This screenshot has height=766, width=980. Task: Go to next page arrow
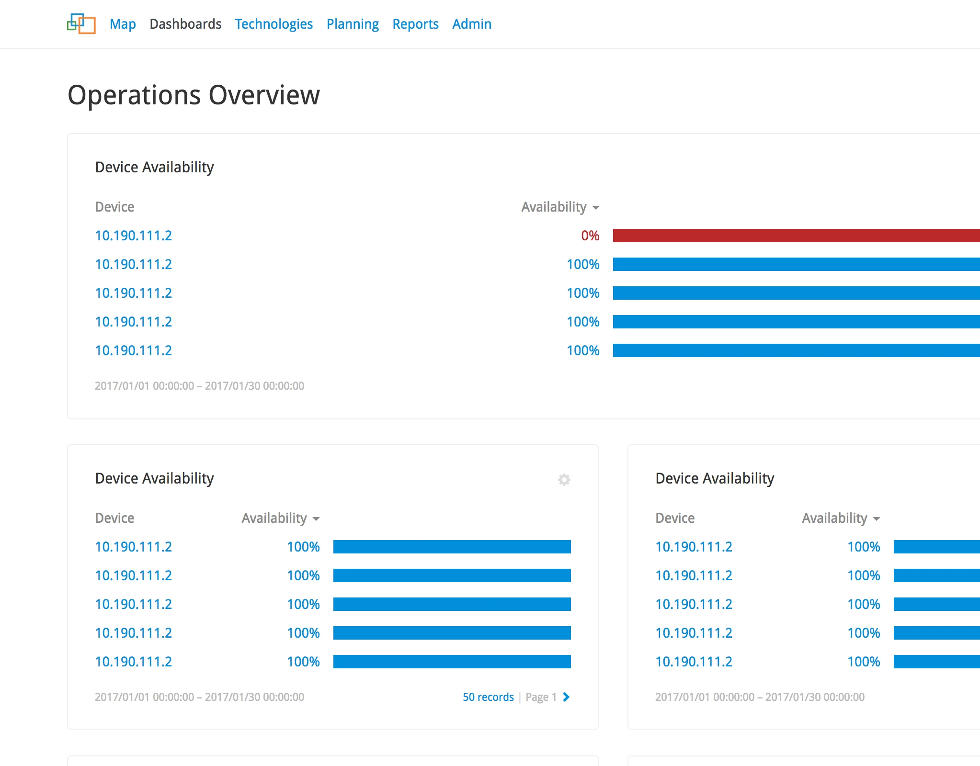click(566, 697)
